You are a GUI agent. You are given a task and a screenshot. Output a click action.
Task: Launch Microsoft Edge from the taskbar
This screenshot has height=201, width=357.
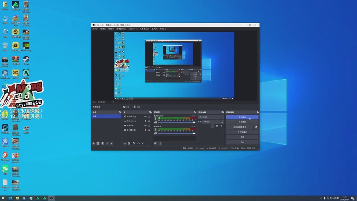click(x=10, y=198)
